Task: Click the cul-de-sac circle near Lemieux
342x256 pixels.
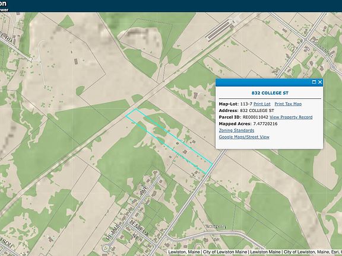Action: pos(106,248)
